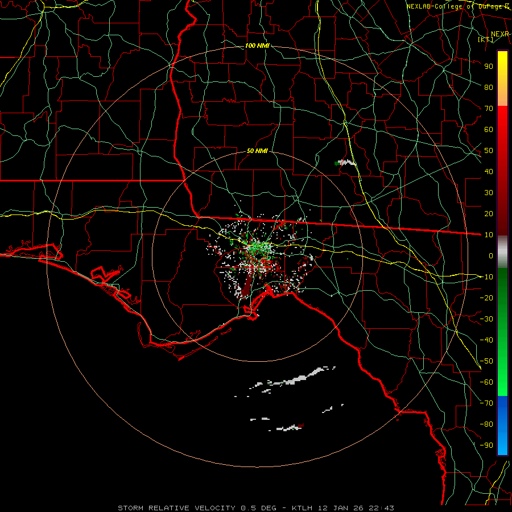Click the -20 value on the velocity scale

click(486, 298)
